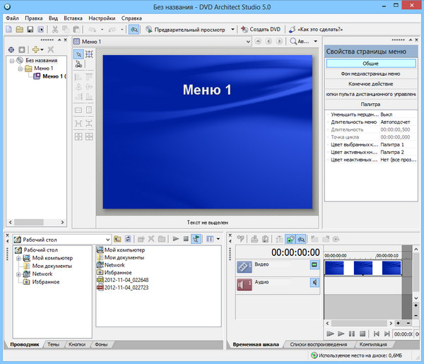424x364 pixels.
Task: Open the Рабочий стол folder dropdown
Action: (107, 240)
